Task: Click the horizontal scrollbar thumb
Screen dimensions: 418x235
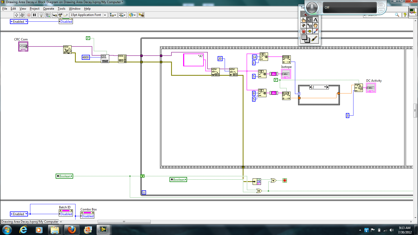Action: pos(124,222)
